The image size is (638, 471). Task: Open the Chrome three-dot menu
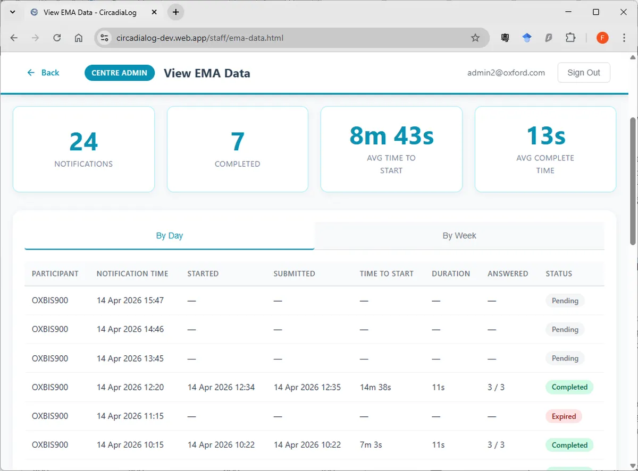[x=624, y=38]
